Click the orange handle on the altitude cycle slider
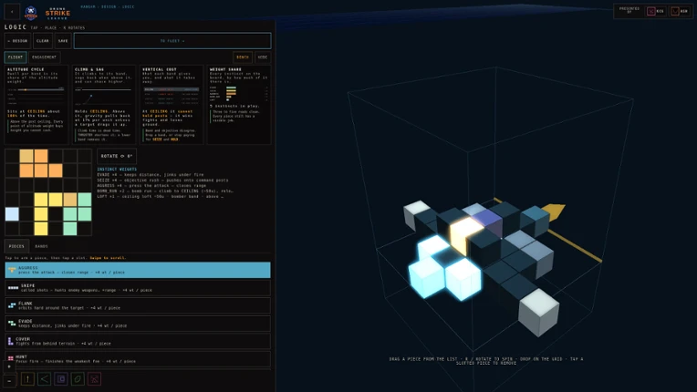 coord(26,89)
